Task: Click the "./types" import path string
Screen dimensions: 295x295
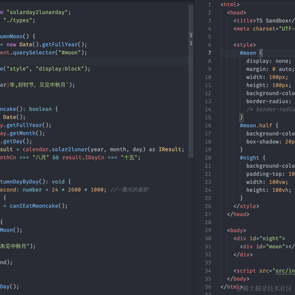Action: coord(17,21)
